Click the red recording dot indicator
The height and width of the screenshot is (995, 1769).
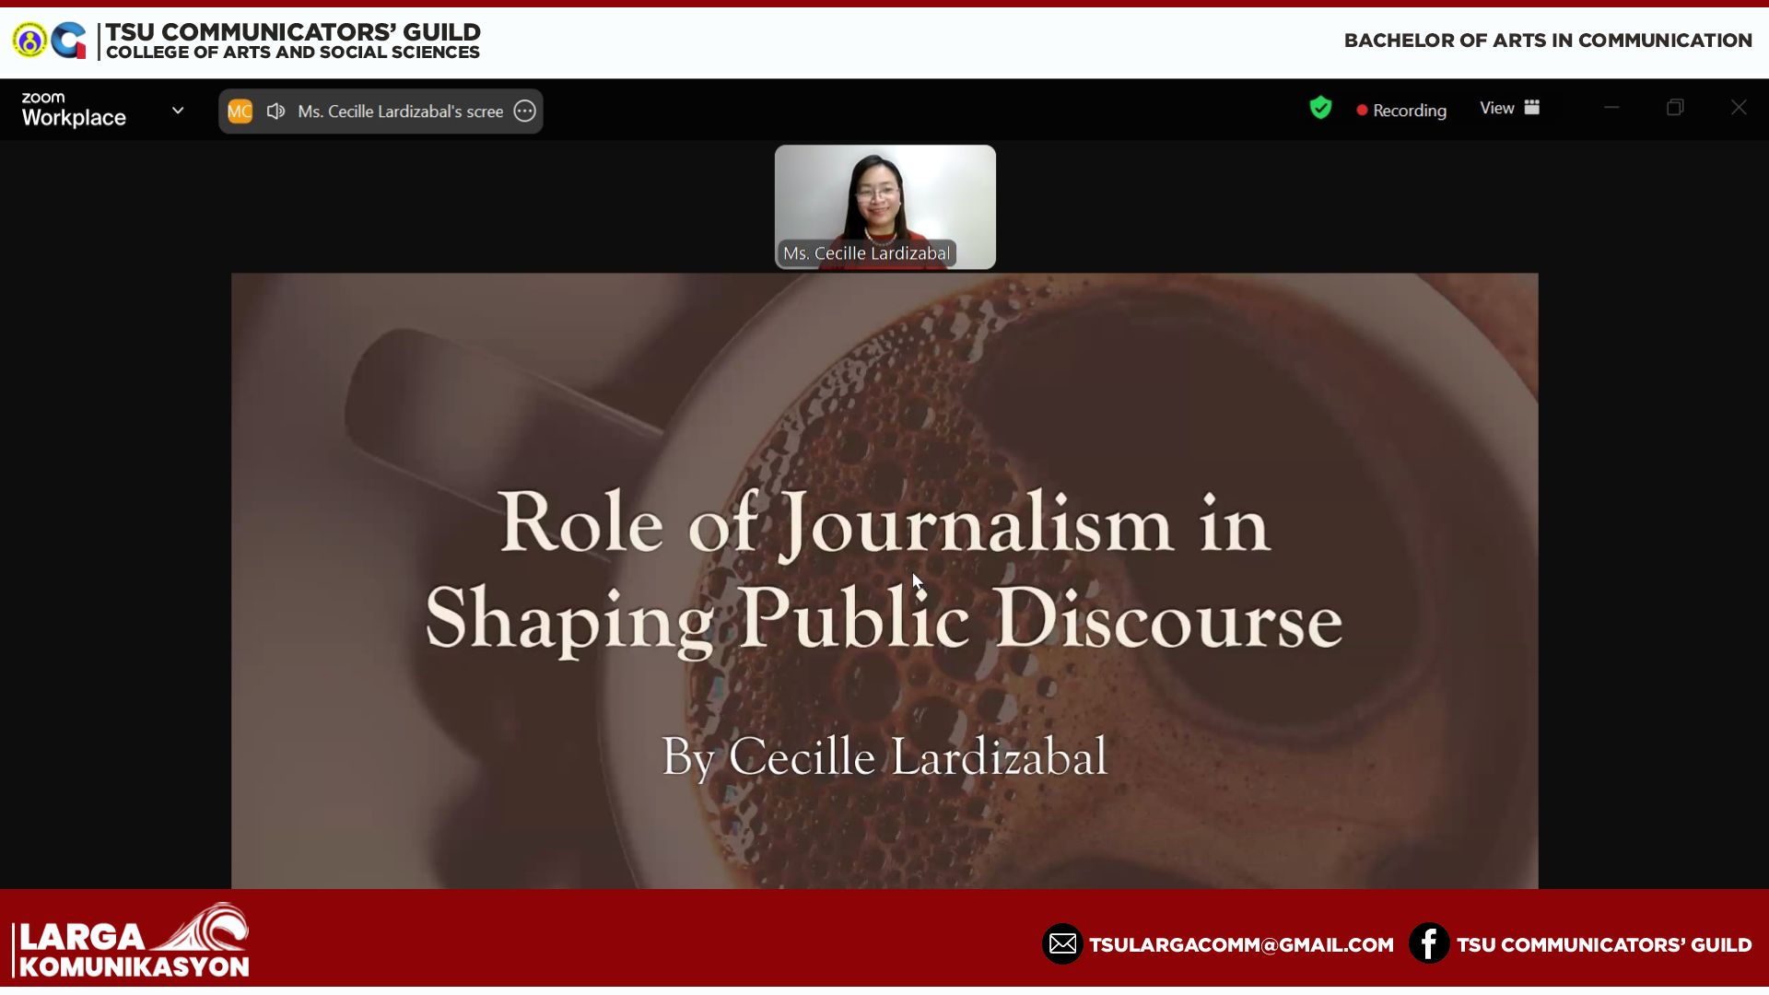click(x=1362, y=111)
